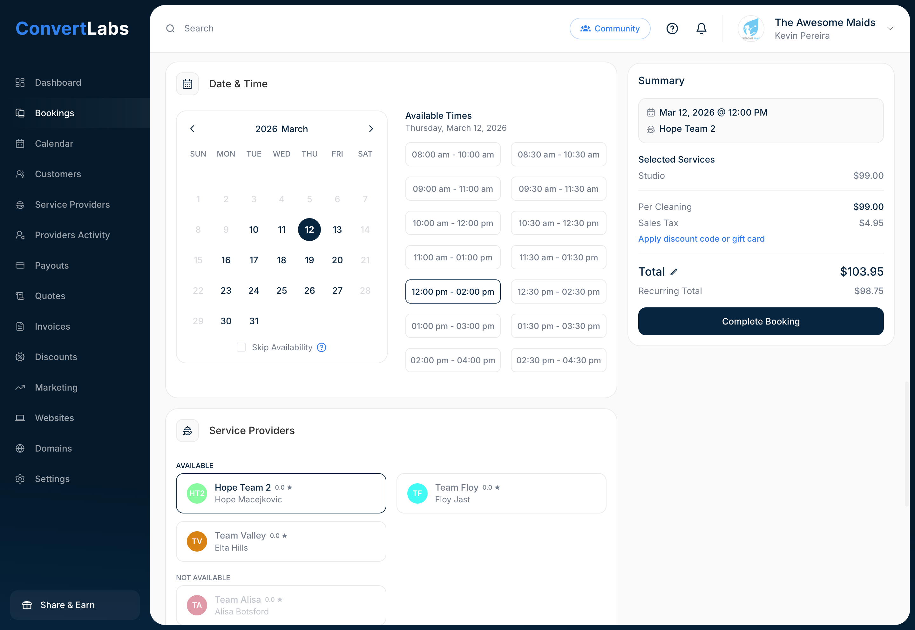Click the Awesome Maids company avatar
This screenshot has height=630, width=915.
pyautogui.click(x=751, y=29)
